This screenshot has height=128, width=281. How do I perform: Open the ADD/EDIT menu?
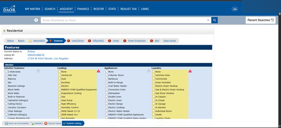pyautogui.click(x=66, y=9)
